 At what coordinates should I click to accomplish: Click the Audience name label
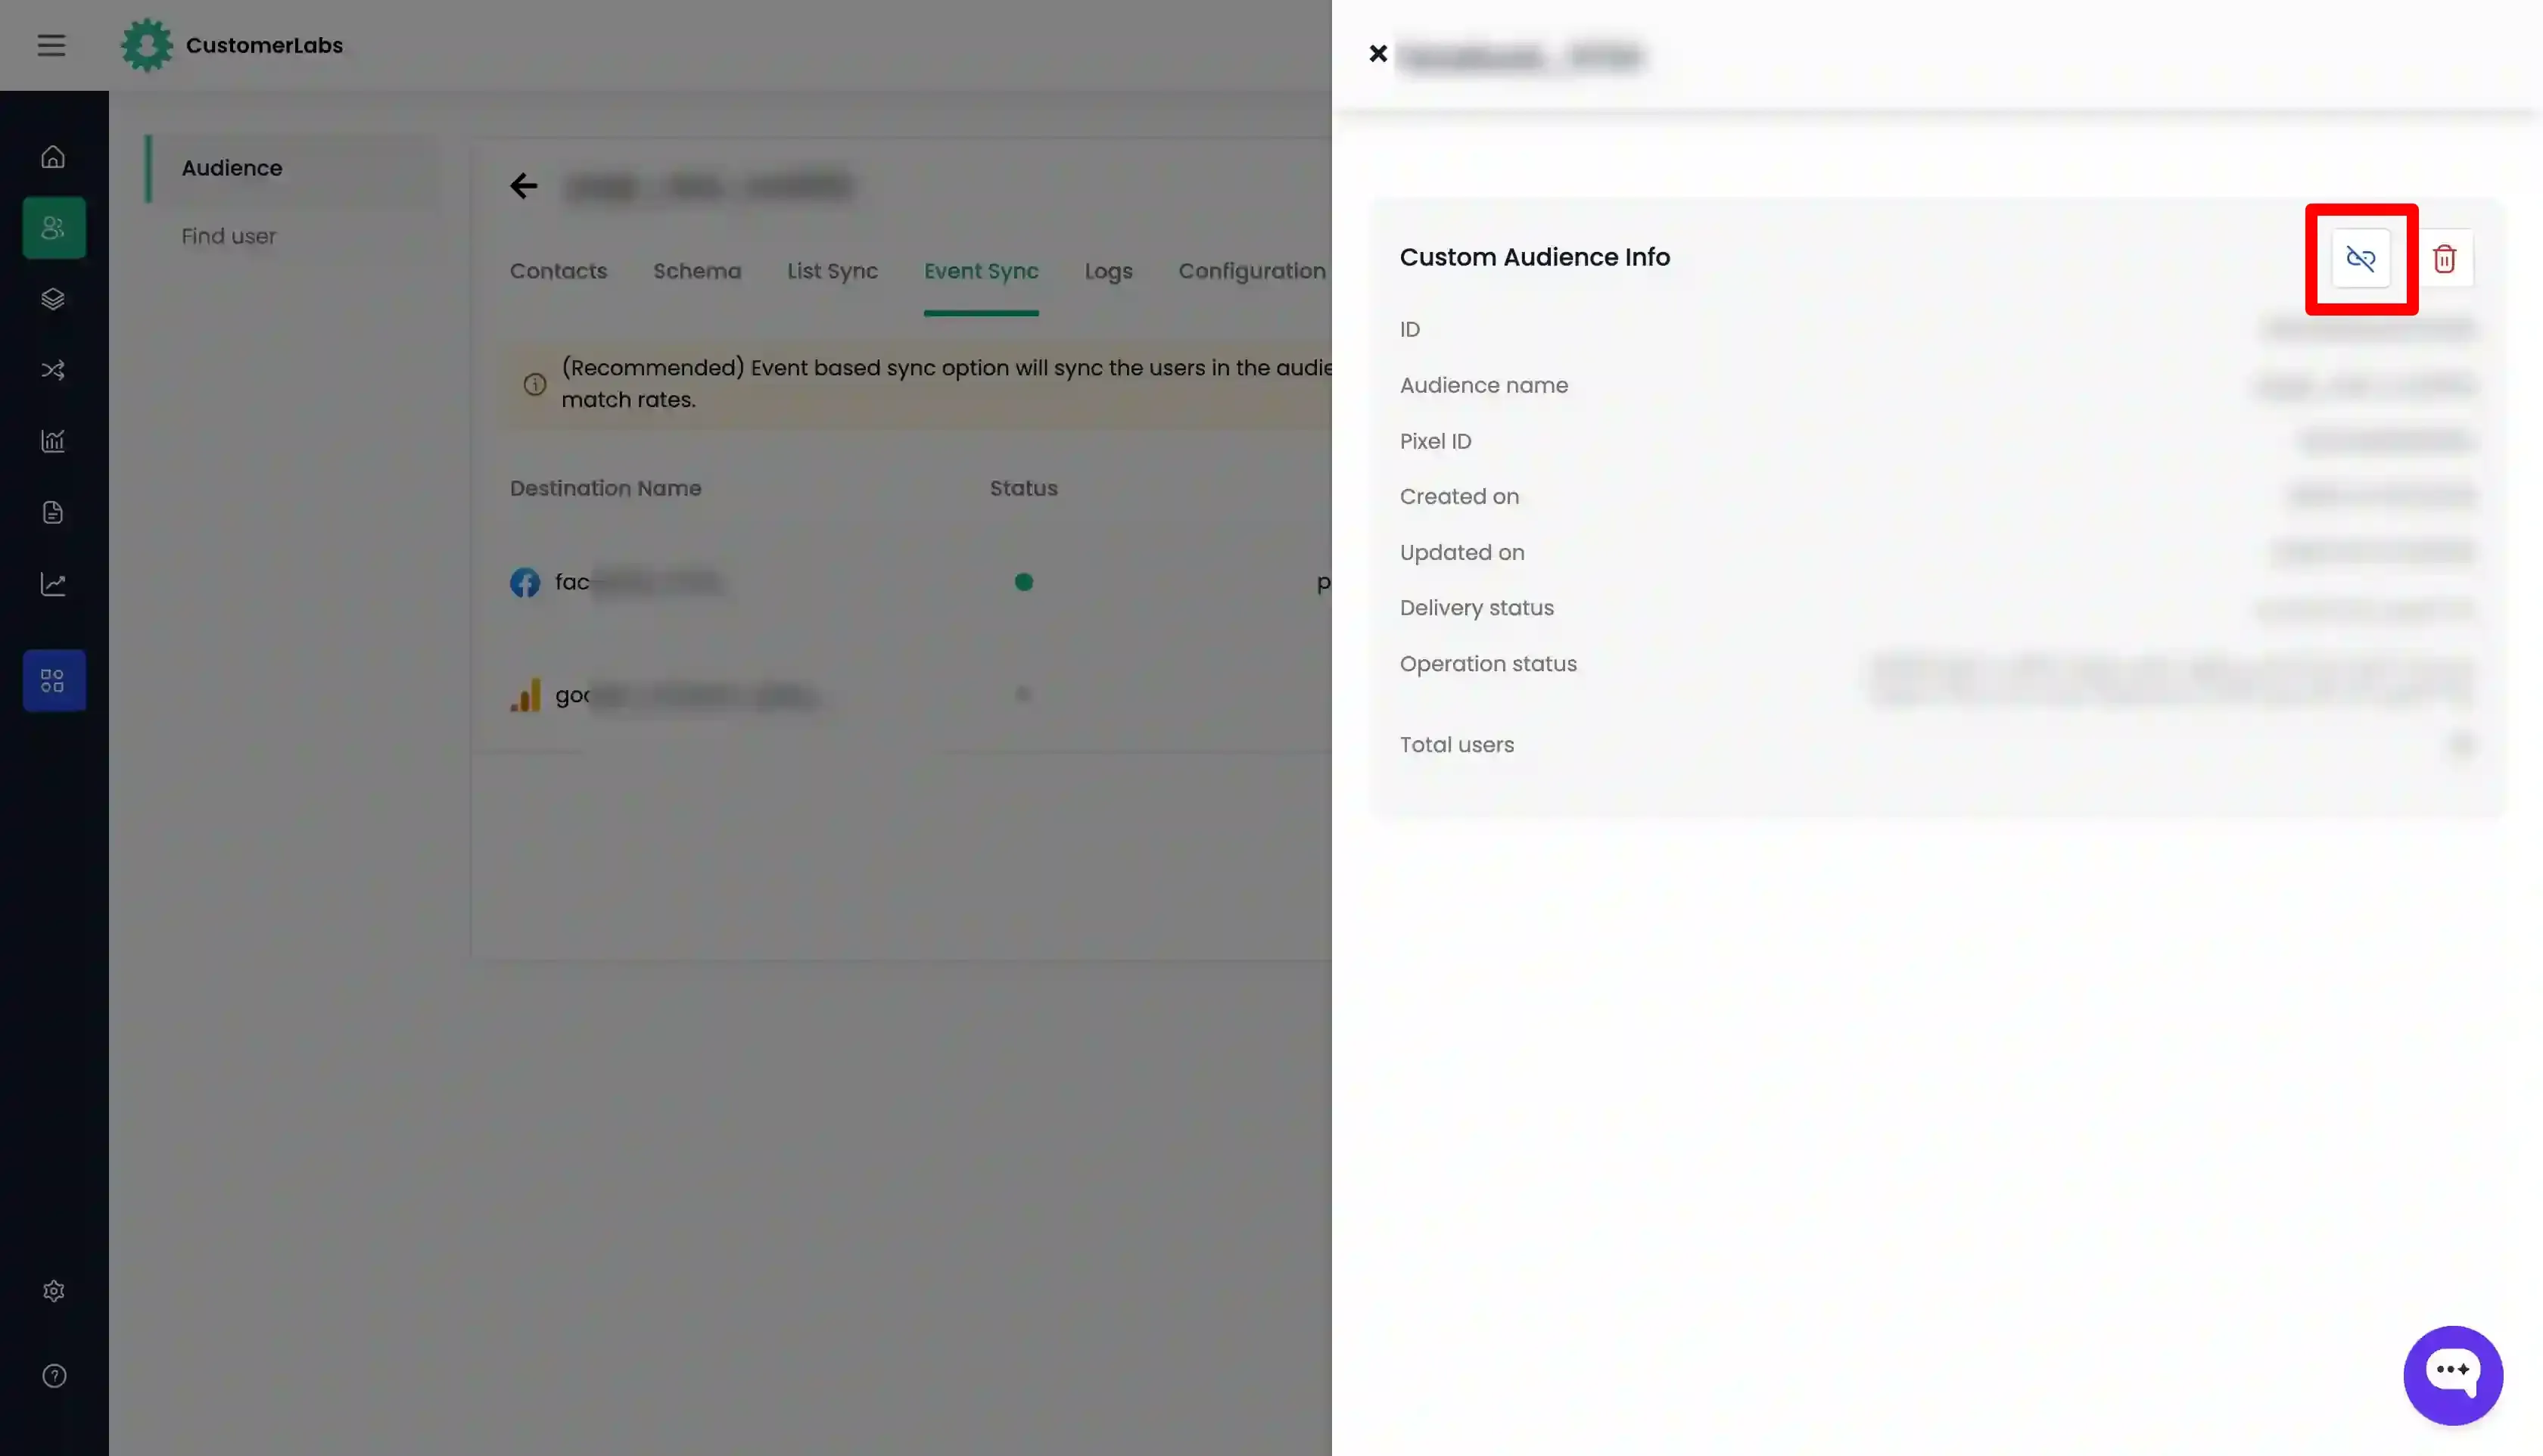pyautogui.click(x=1483, y=385)
